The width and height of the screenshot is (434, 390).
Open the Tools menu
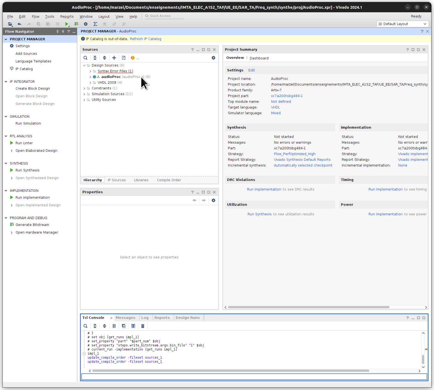tap(50, 17)
